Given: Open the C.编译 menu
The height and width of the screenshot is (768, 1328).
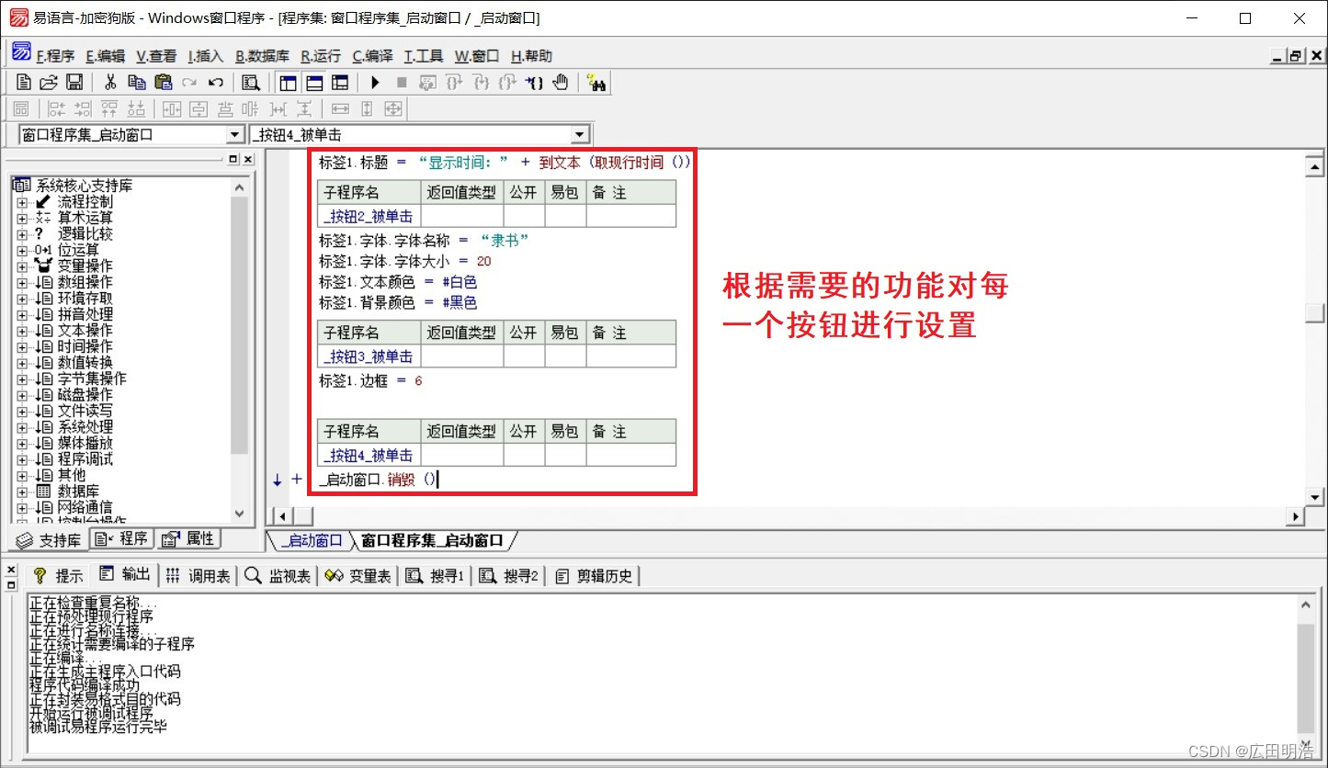Looking at the screenshot, I should coord(372,56).
